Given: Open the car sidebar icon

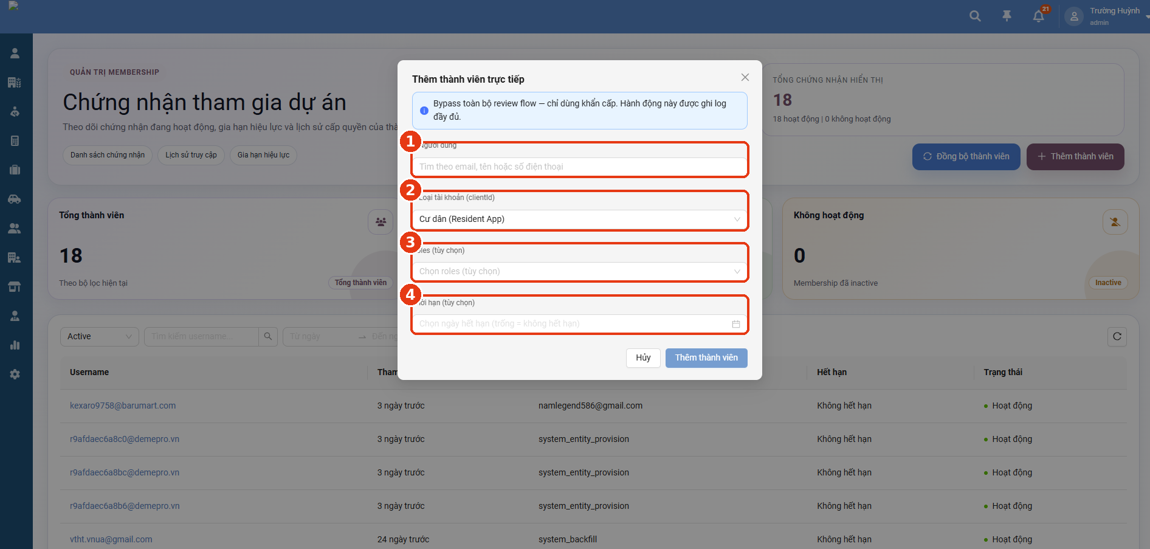Looking at the screenshot, I should (x=15, y=199).
